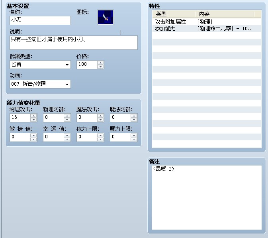Click the 敏捷值 value field
The height and width of the screenshot is (238, 268).
(x=20, y=137)
